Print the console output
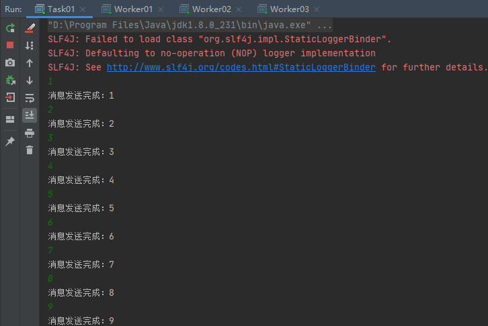The image size is (488, 326). [30, 133]
